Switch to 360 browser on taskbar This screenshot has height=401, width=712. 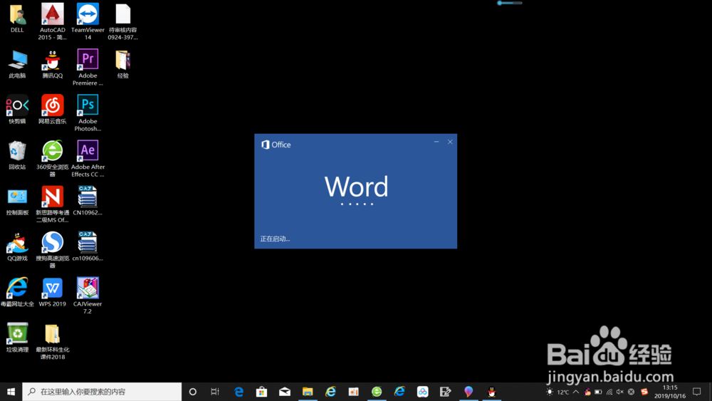tap(377, 392)
